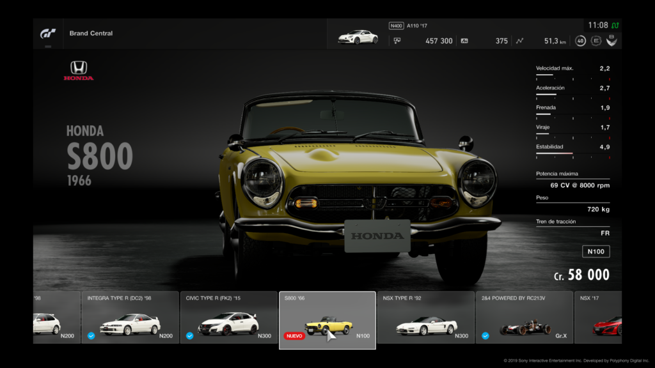
Task: Click the N400 class badge in header
Action: pyautogui.click(x=396, y=26)
